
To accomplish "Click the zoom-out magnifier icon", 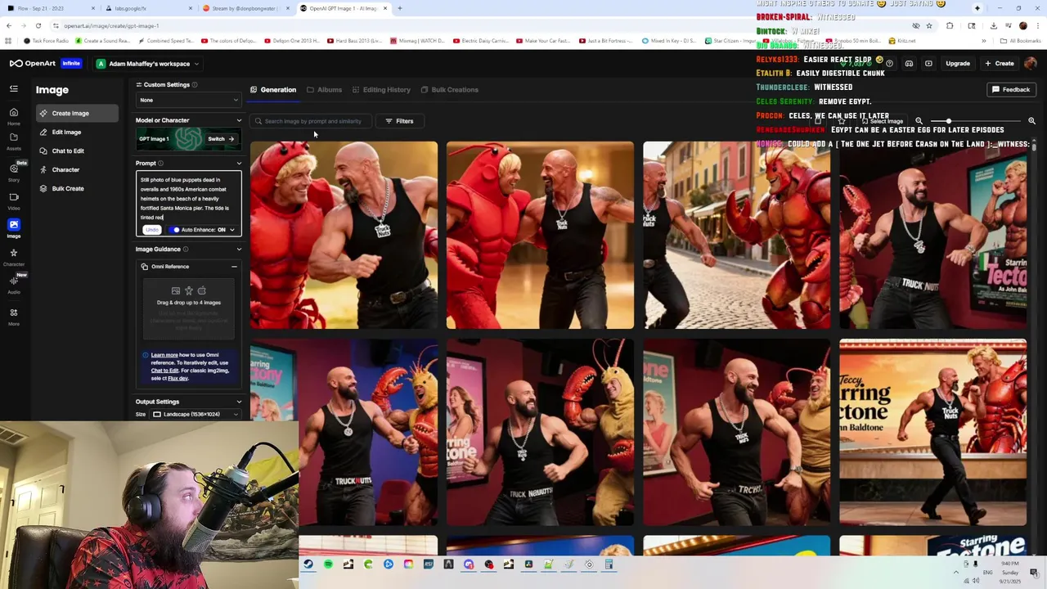I will 919,121.
